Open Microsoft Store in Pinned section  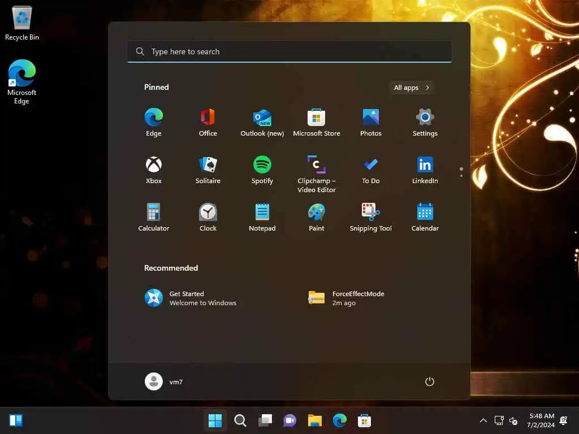pyautogui.click(x=317, y=123)
